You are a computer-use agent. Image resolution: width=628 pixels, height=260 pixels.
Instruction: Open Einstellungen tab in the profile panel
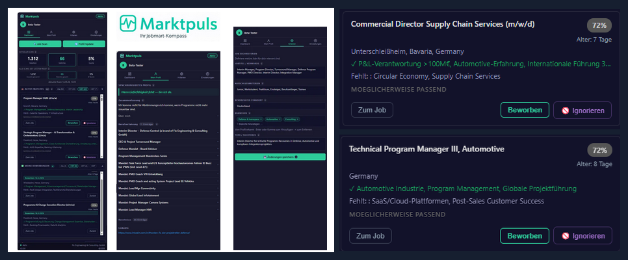pos(207,75)
